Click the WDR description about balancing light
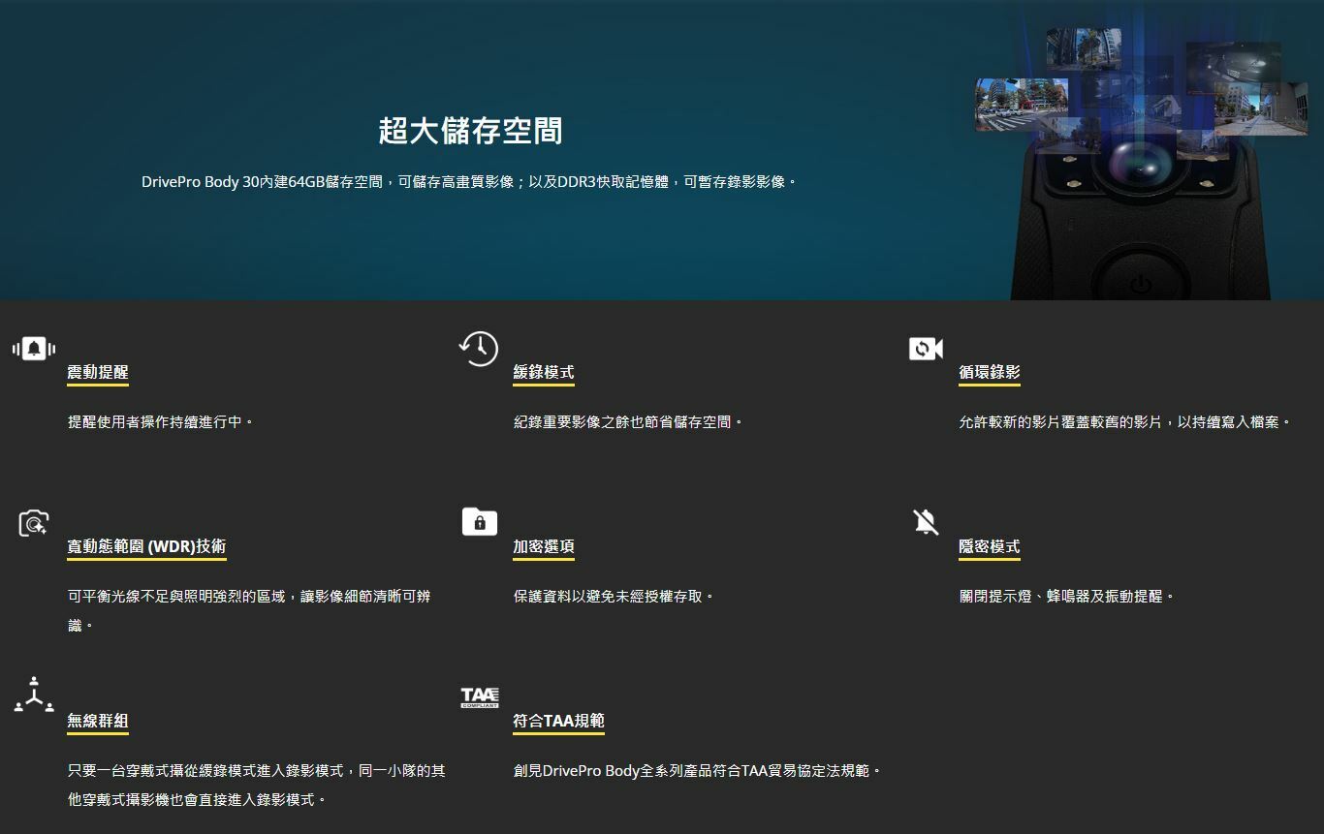Screen dimensions: 1324x834 tap(249, 611)
